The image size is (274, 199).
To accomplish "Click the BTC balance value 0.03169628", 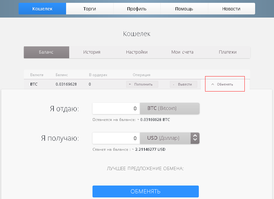I will [66, 84].
